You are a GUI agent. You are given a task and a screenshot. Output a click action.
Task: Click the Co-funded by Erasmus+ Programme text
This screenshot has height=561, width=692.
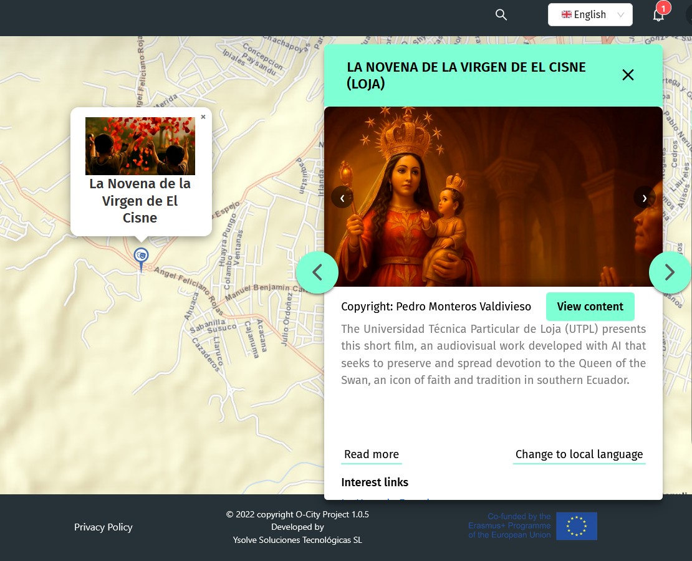coord(509,525)
